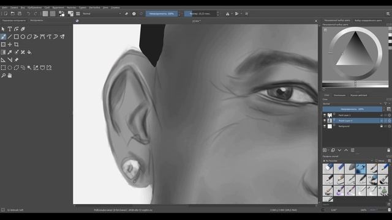Adjust the brush opacity slider in the toolbar
This screenshot has width=392, height=220.
tap(162, 13)
